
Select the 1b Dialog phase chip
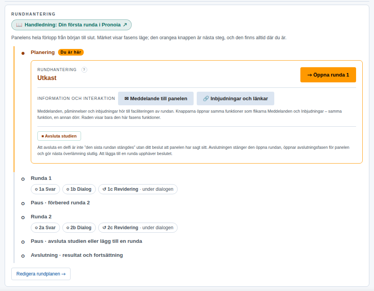click(x=79, y=189)
